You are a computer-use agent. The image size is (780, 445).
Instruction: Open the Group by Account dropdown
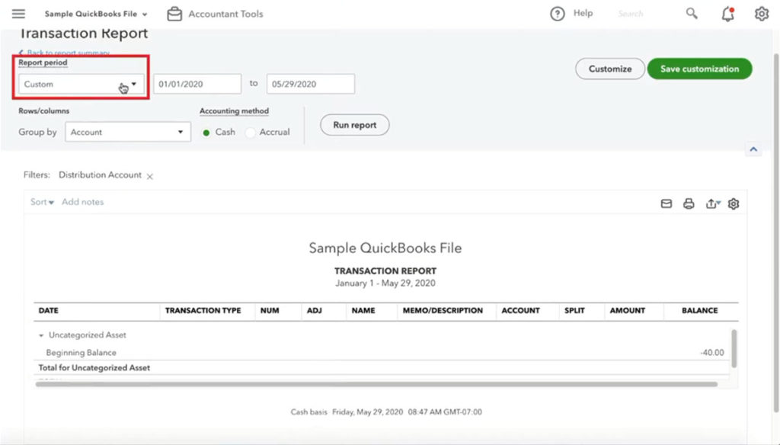(x=127, y=131)
